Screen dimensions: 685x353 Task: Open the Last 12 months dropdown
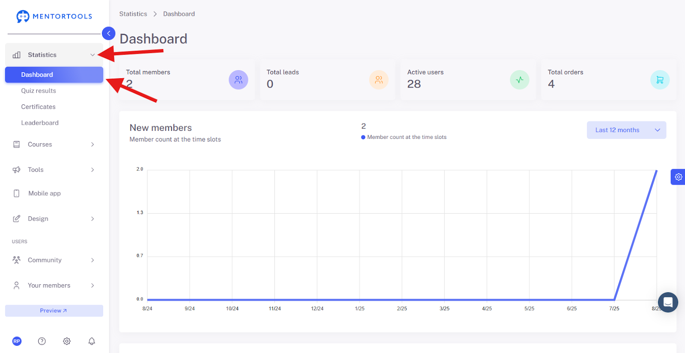coord(626,130)
